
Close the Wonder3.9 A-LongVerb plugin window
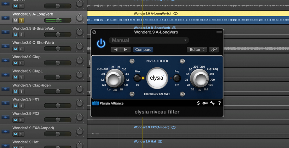coord(94,32)
